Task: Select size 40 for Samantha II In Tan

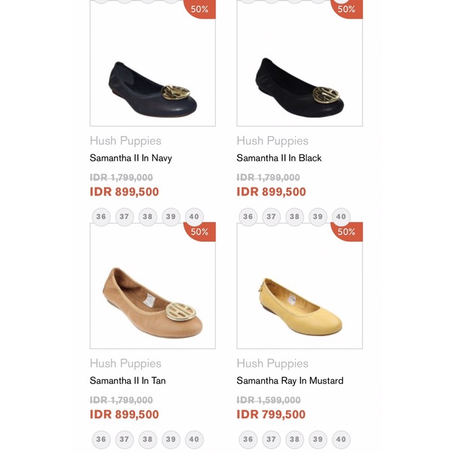Action: [194, 439]
